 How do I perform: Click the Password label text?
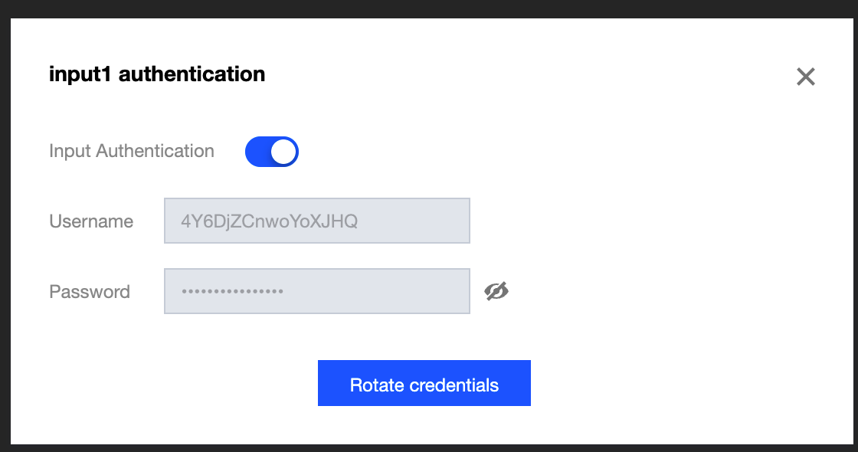90,292
